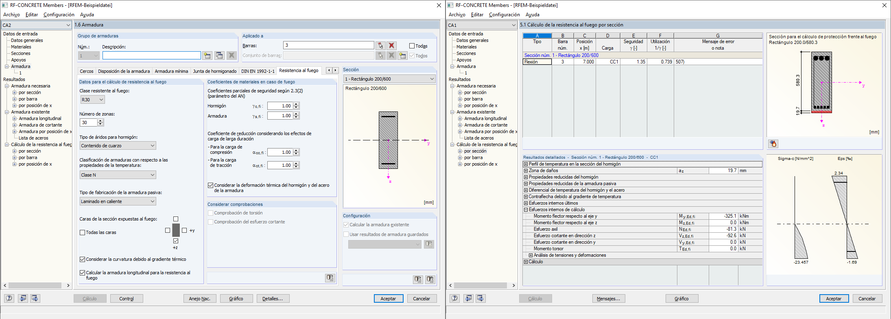Toggle fire exposure on the left face
The height and width of the screenshot is (319, 891).
pyautogui.click(x=168, y=230)
